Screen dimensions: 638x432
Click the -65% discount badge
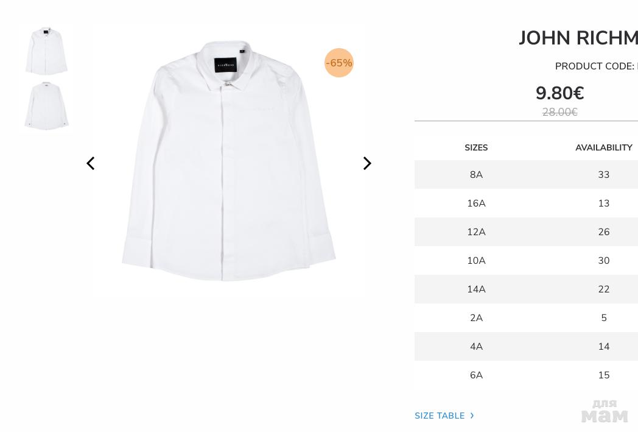point(339,63)
